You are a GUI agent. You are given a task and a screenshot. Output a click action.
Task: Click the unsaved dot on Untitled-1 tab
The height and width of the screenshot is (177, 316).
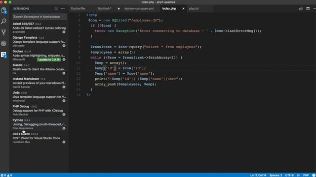pos(118,9)
